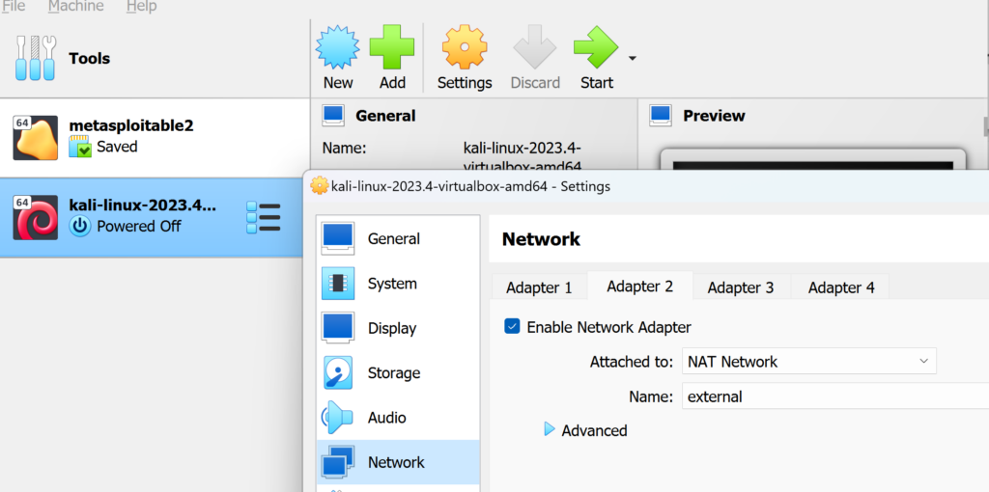Click the New virtual machine icon

tap(337, 47)
